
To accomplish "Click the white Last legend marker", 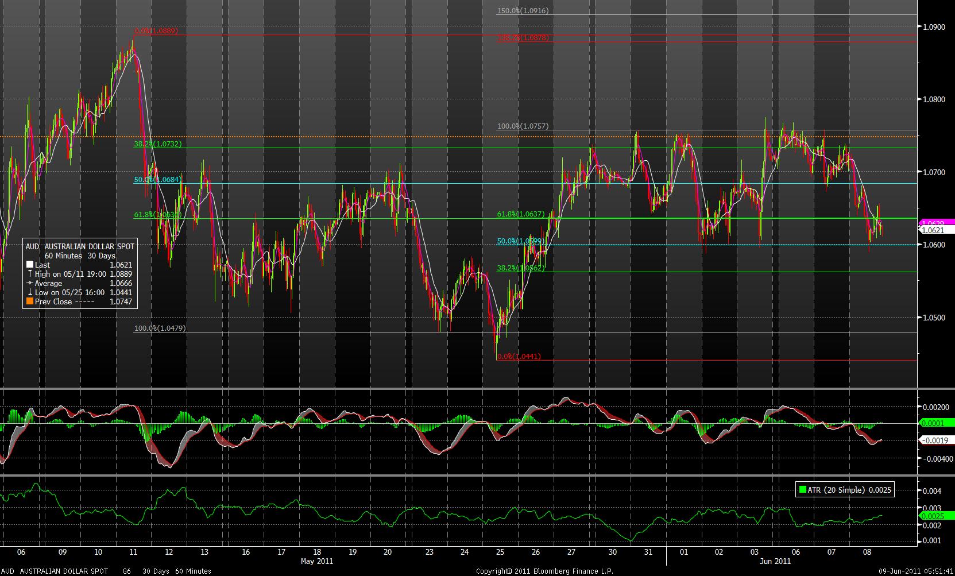I will 30,265.
